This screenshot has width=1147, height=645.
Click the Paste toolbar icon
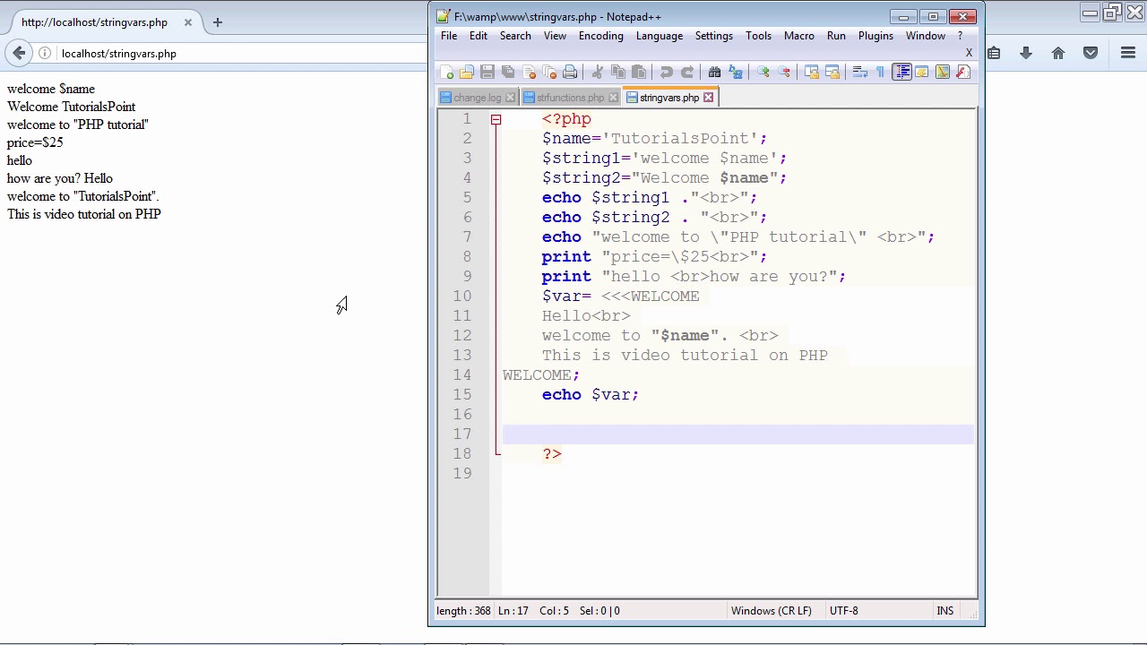[x=639, y=73]
